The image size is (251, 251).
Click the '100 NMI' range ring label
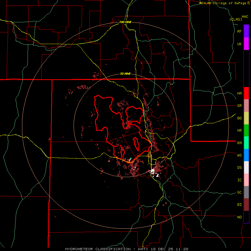125,22
